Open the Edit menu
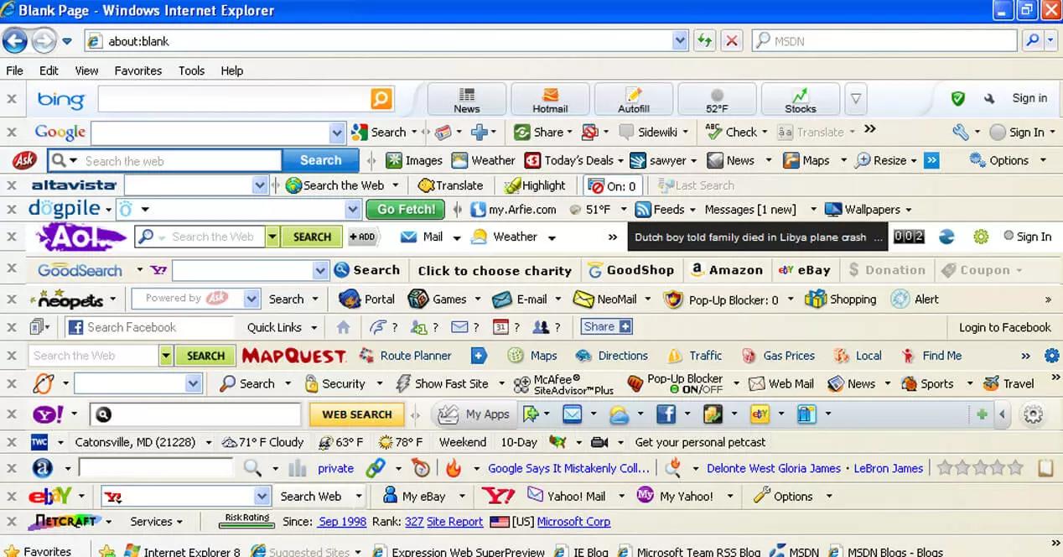 (x=49, y=70)
